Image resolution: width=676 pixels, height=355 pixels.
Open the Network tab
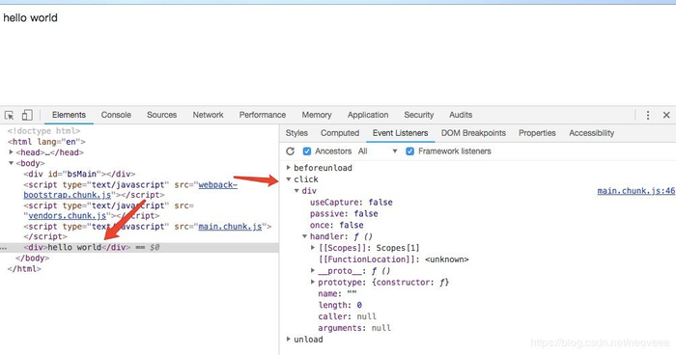(208, 115)
